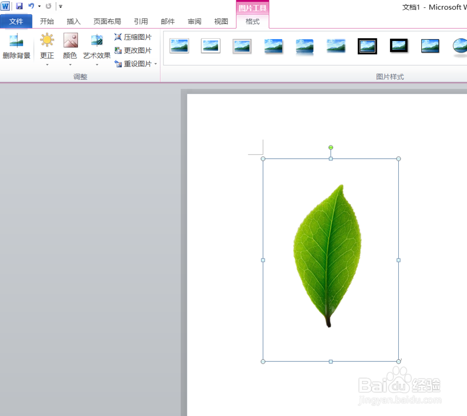Open the 颜色 (Color) picture options
Screen dimensions: 467x416
coord(71,46)
